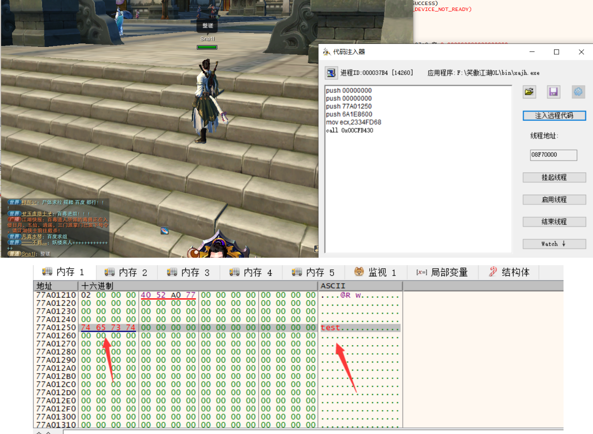Click the 广播 channel tag in chat
Screen dimensions: 593x434
tap(14, 219)
